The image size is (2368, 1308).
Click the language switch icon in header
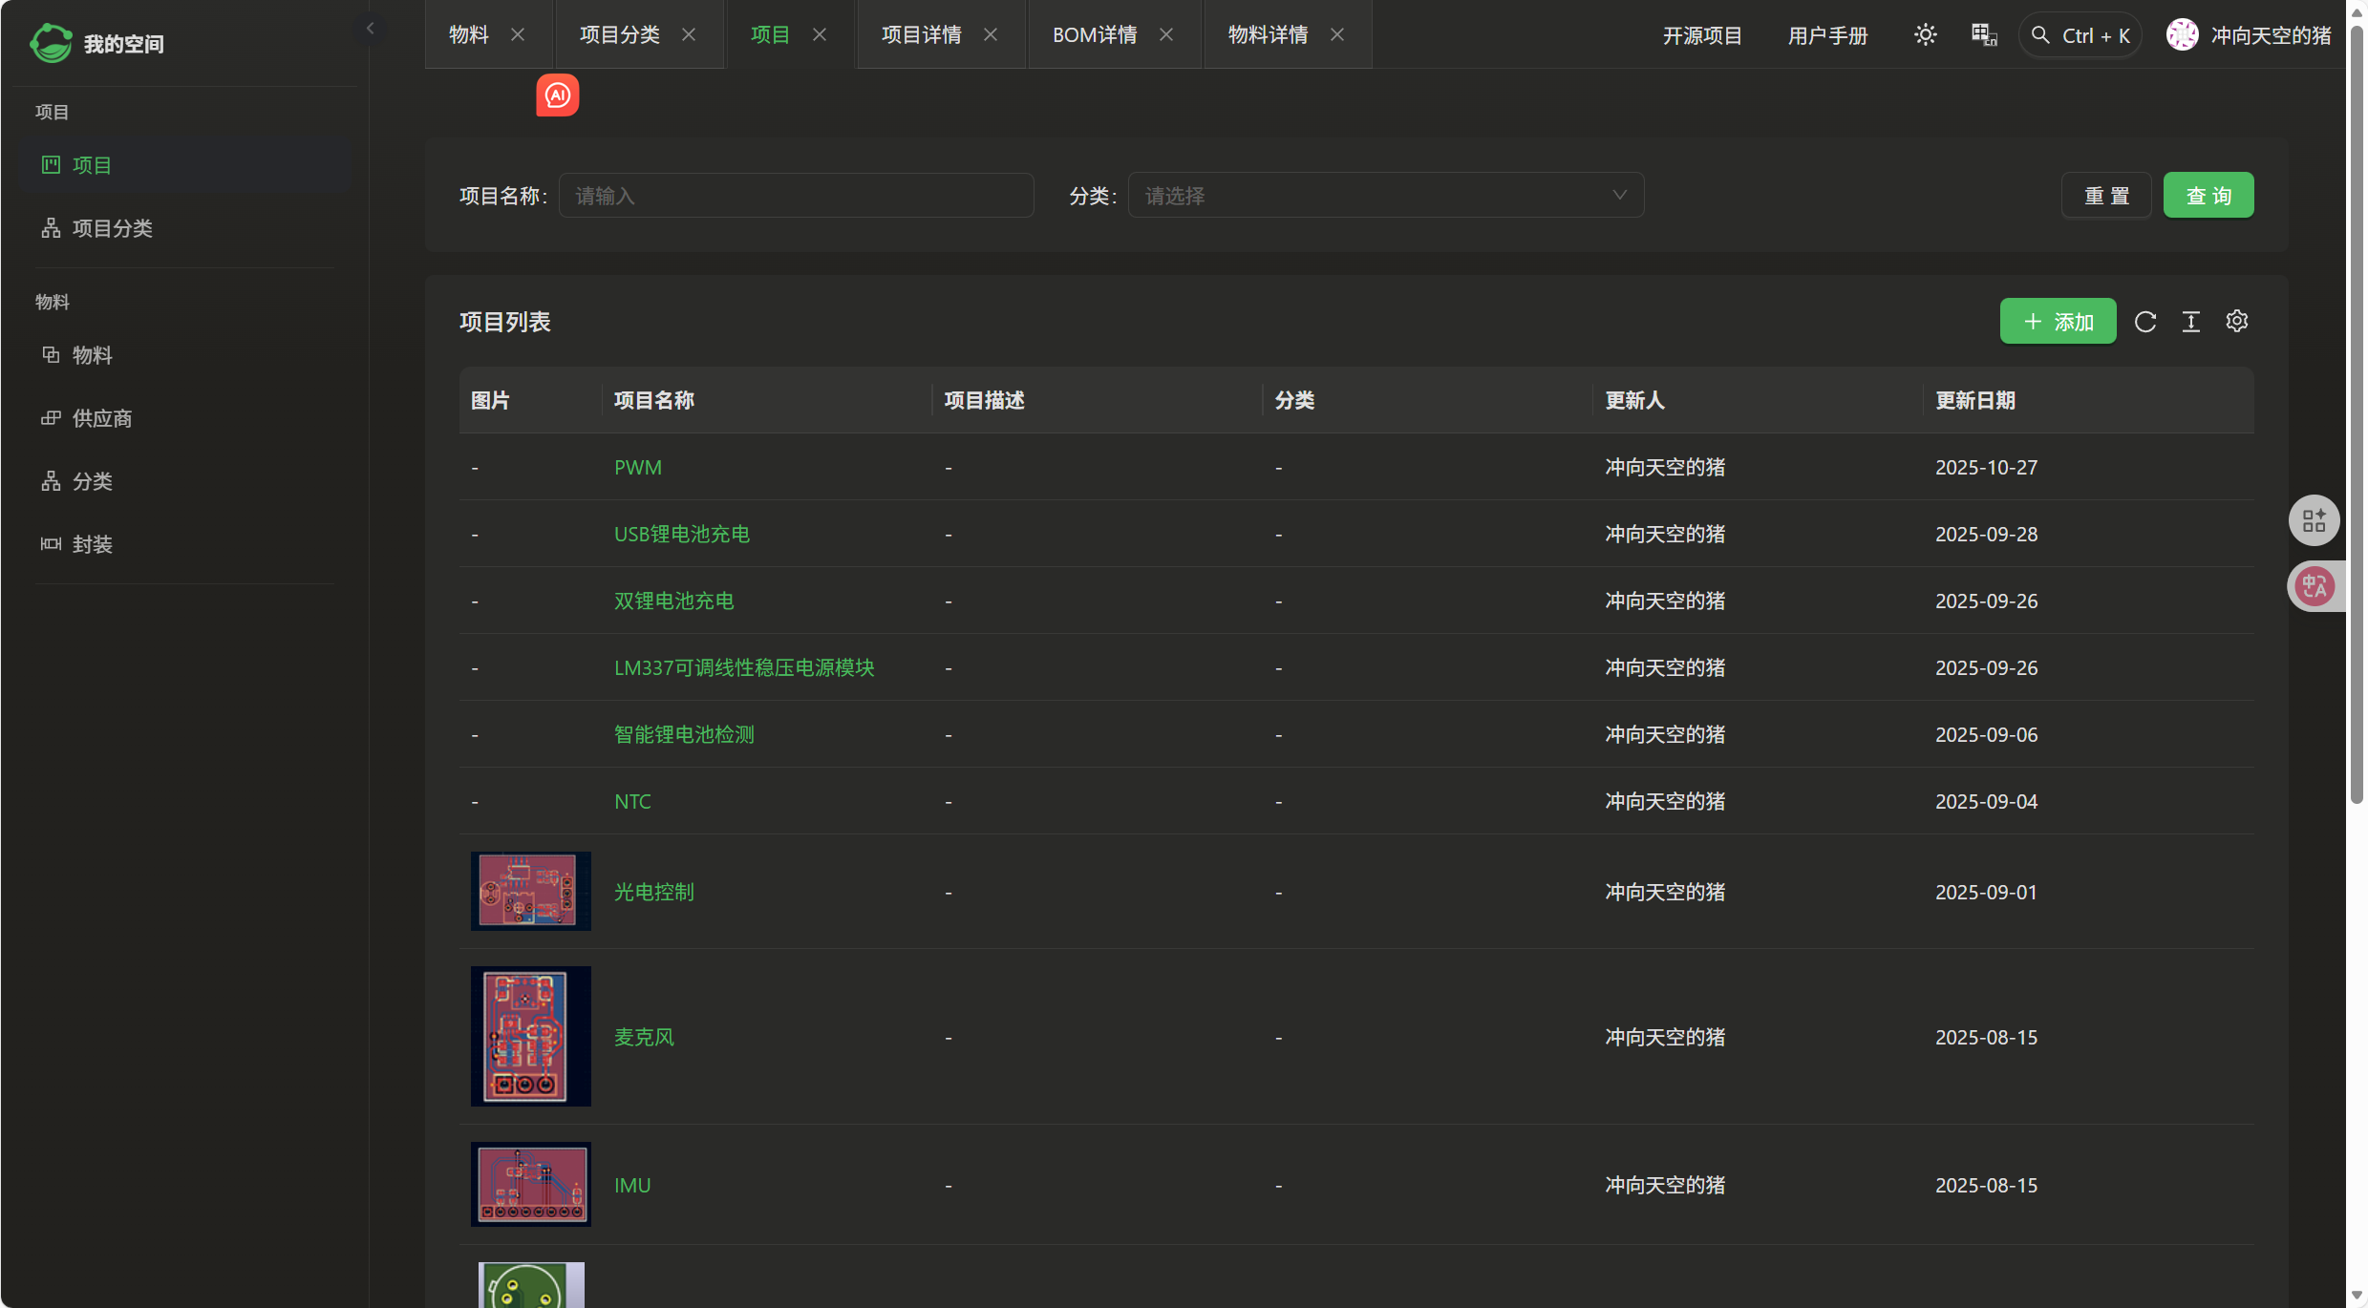(1984, 35)
